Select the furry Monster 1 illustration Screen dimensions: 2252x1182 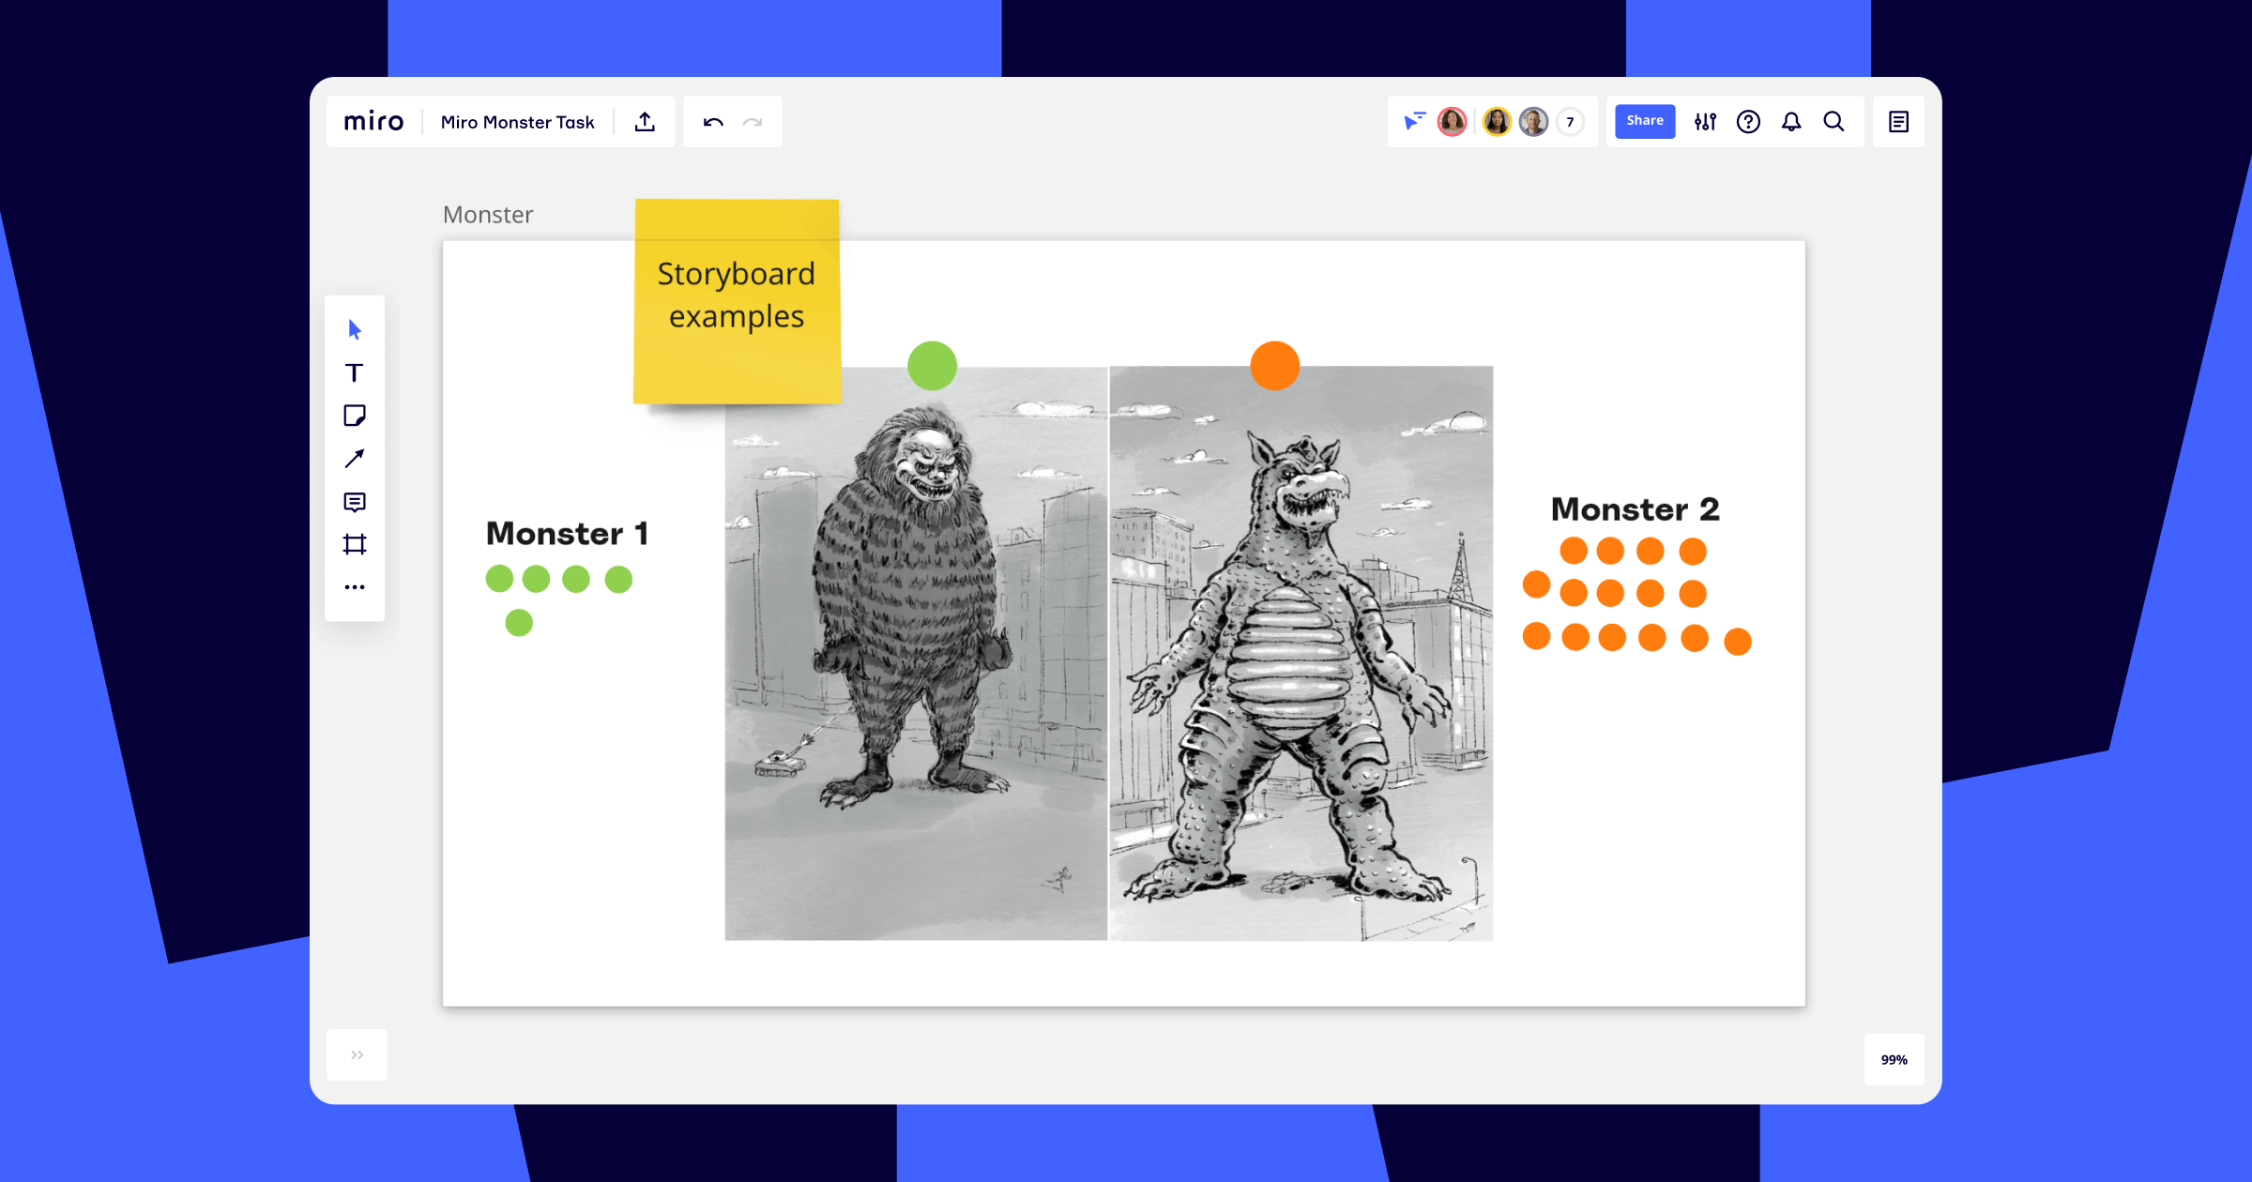916,653
